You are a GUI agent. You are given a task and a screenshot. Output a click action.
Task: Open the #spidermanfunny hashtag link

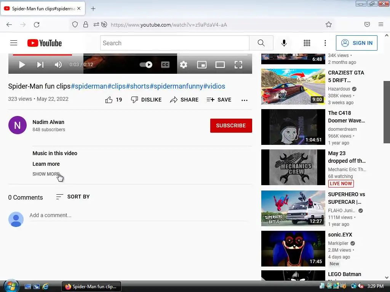tap(176, 86)
